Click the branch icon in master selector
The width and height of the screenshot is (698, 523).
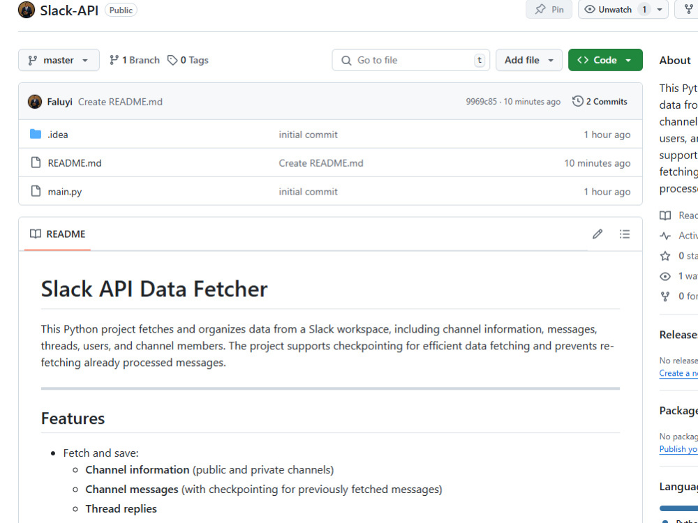point(33,60)
